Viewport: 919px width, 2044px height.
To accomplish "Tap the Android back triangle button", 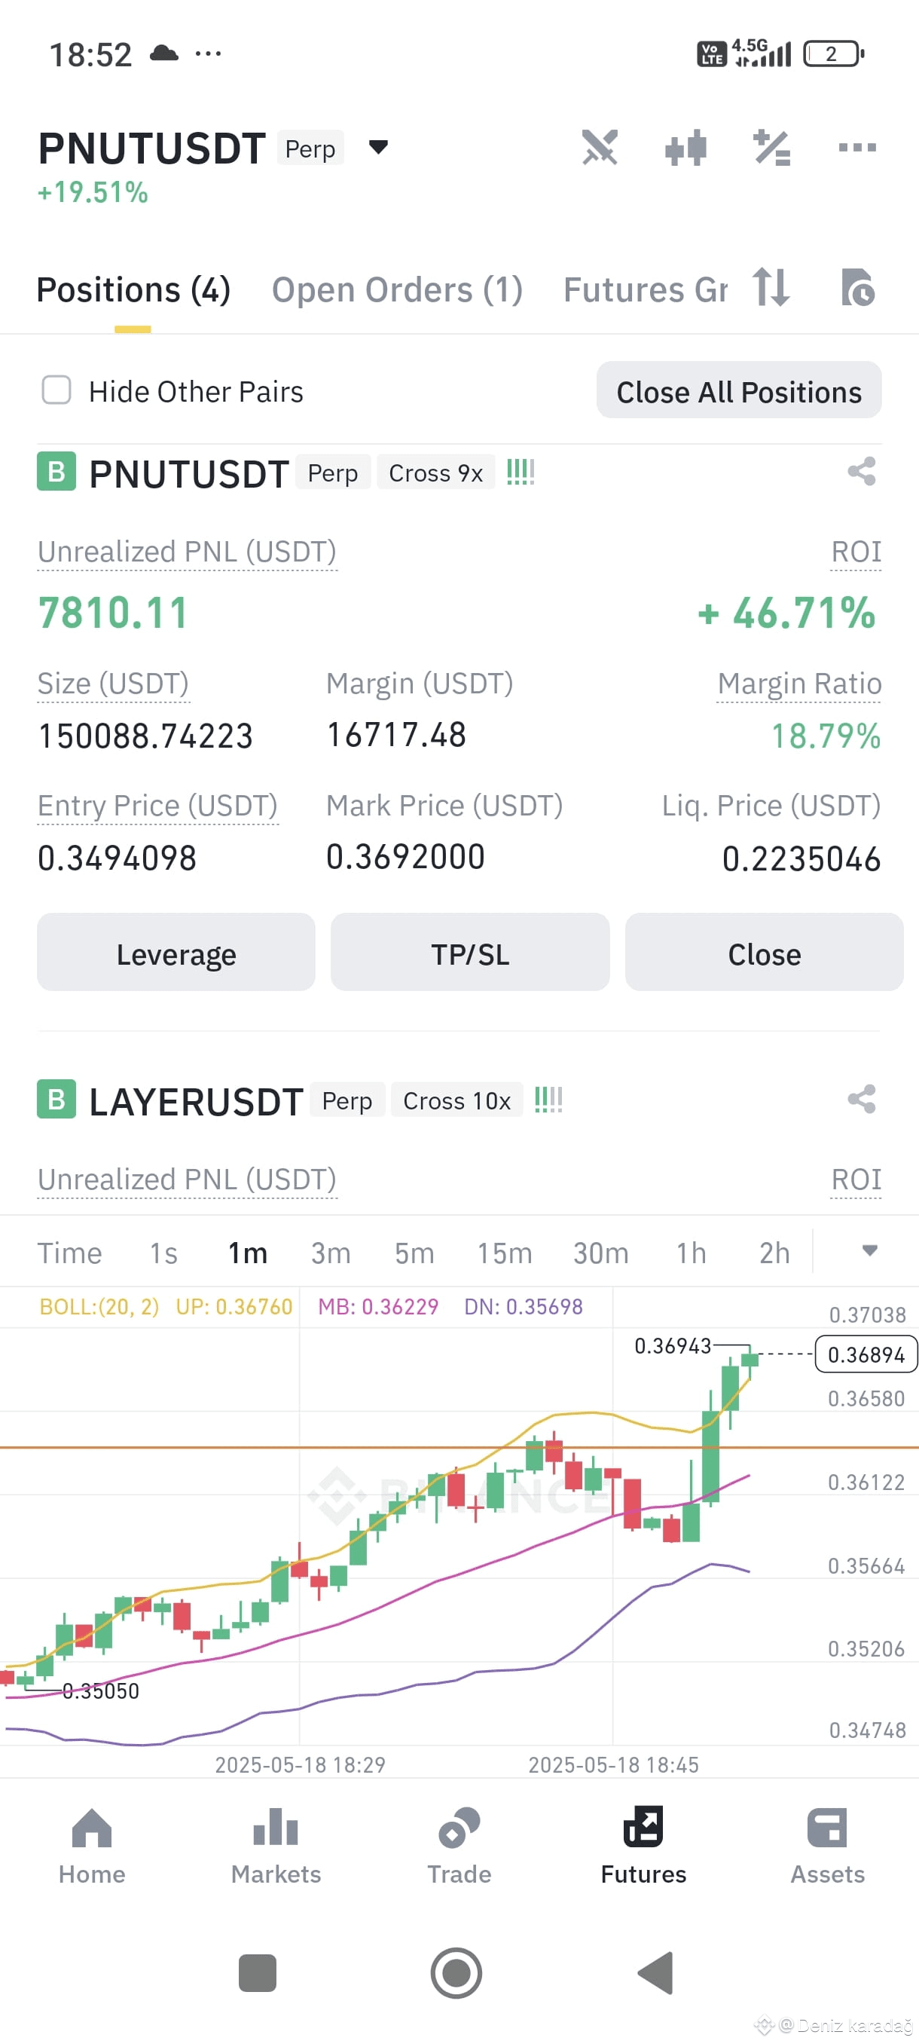I will 656,1972.
